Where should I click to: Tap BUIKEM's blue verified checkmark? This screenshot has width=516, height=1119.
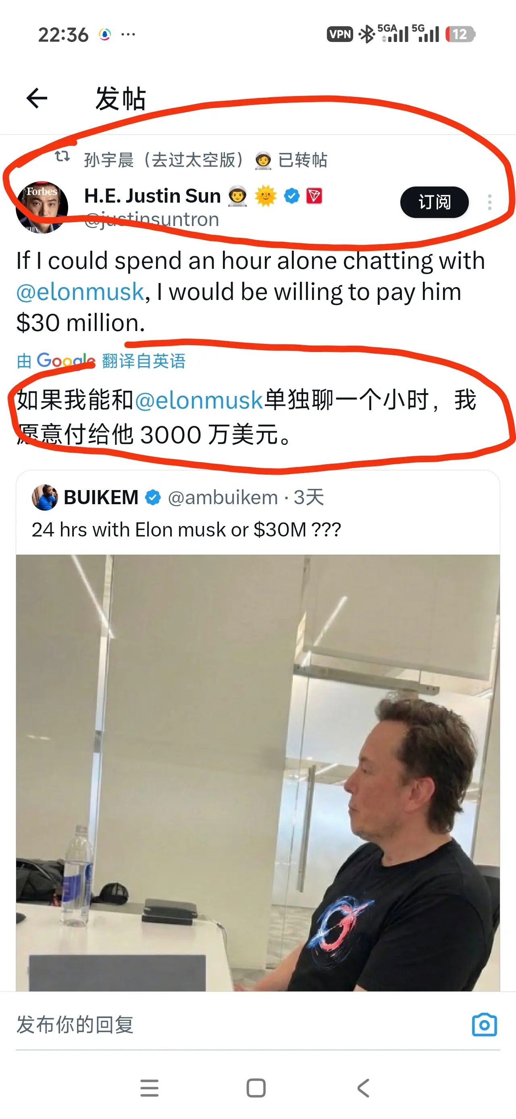[153, 497]
